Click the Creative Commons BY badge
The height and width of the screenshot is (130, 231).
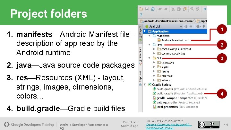[209, 125]
